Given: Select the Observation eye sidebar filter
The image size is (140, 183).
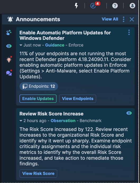Looking at the screenshot, I should coord(9,46).
